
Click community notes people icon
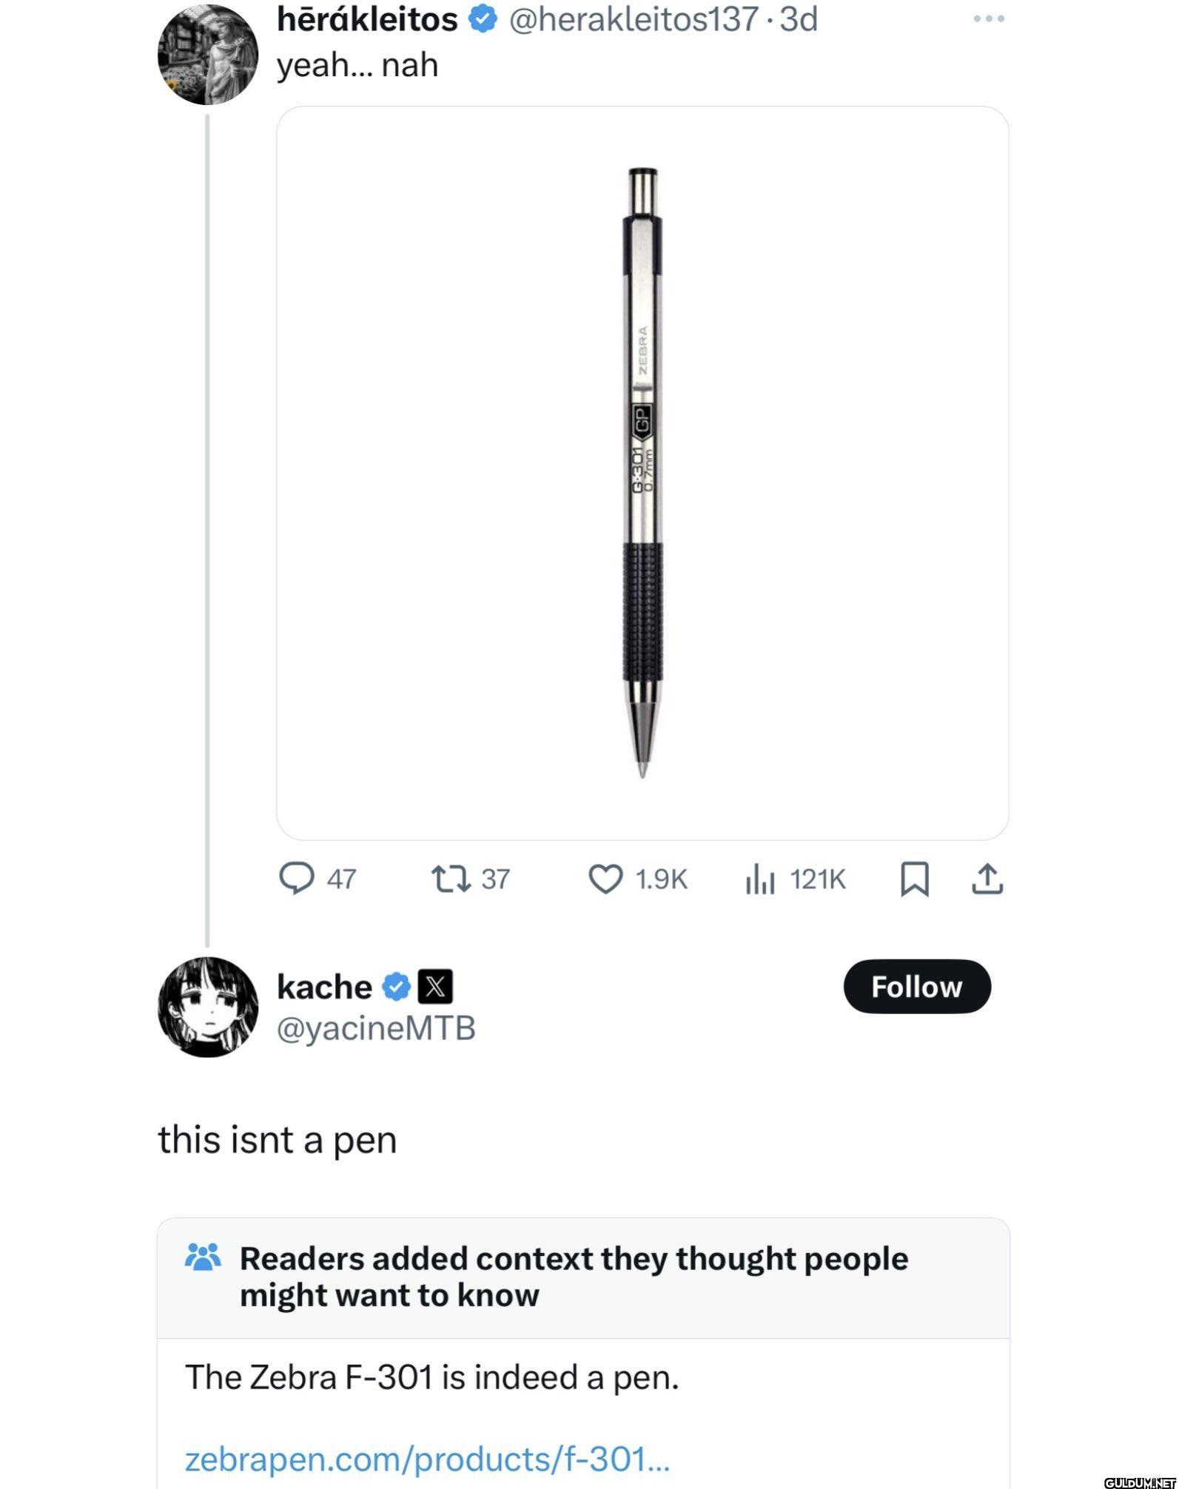203,1257
